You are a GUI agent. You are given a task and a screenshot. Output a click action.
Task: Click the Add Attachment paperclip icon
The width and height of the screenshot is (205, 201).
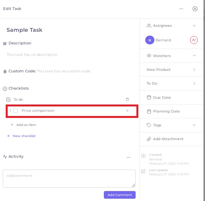pyautogui.click(x=149, y=139)
